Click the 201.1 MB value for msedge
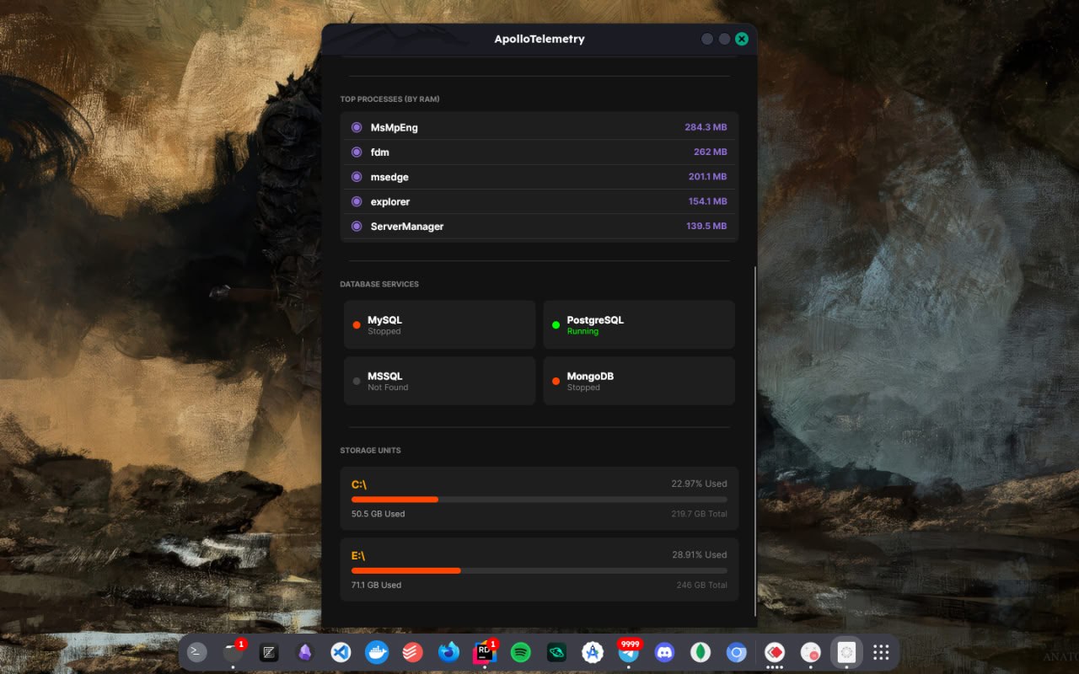The height and width of the screenshot is (674, 1079). pos(707,177)
